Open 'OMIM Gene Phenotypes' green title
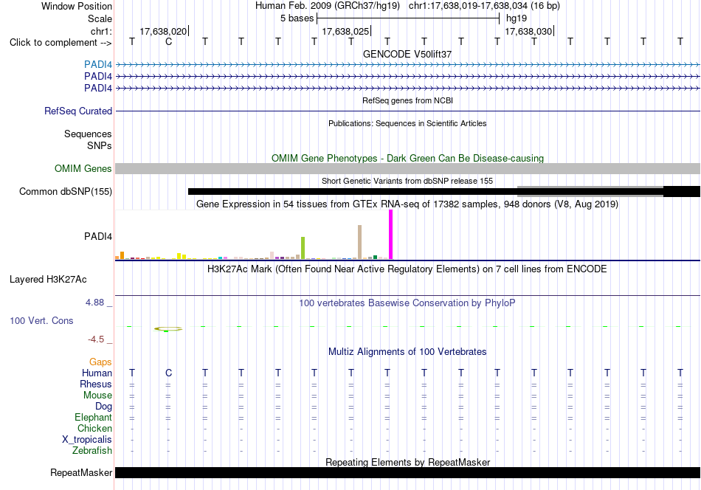Viewport: 701px width, 490px height. [407, 158]
